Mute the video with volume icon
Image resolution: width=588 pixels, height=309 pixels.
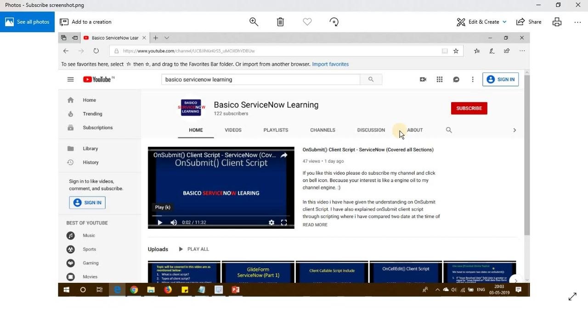point(174,222)
